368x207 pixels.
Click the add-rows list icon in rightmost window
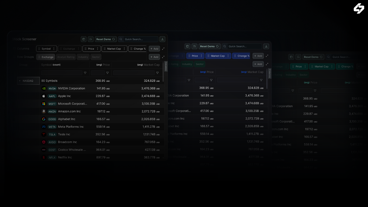pyautogui.click(x=298, y=57)
